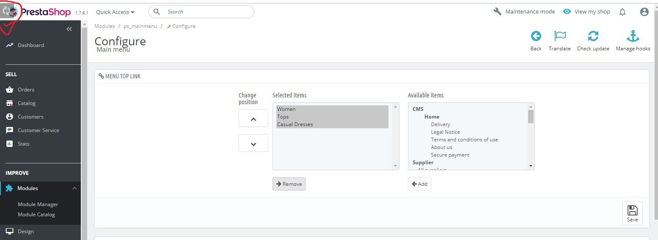Click the Check update refresh icon
Screen dimensions: 658x240
coord(593,36)
